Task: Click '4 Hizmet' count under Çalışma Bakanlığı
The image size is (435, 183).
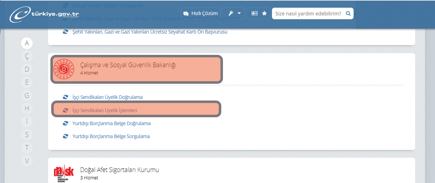Action: [x=89, y=73]
